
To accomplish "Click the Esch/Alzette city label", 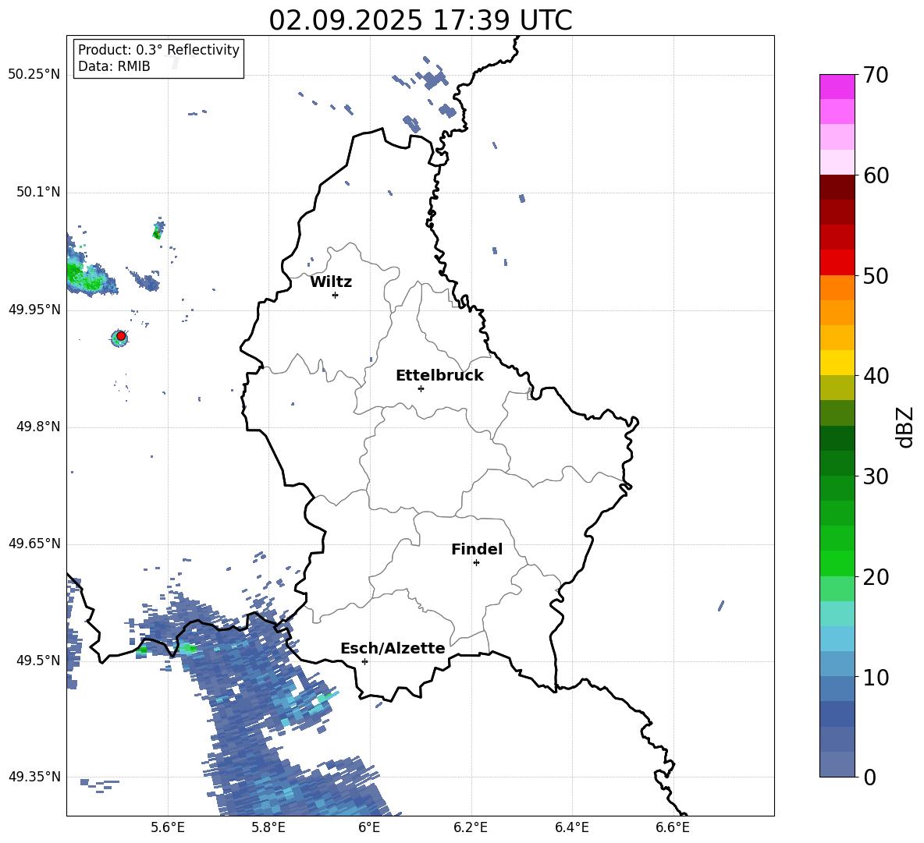I will pos(393,649).
